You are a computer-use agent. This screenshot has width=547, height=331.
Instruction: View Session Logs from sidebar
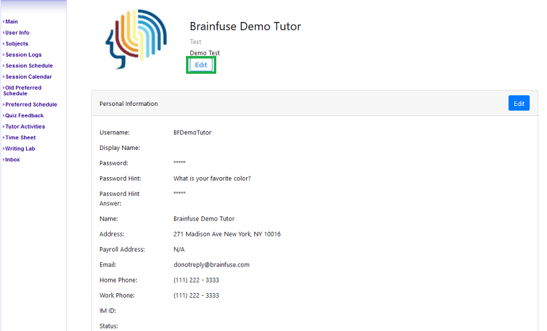(x=23, y=55)
